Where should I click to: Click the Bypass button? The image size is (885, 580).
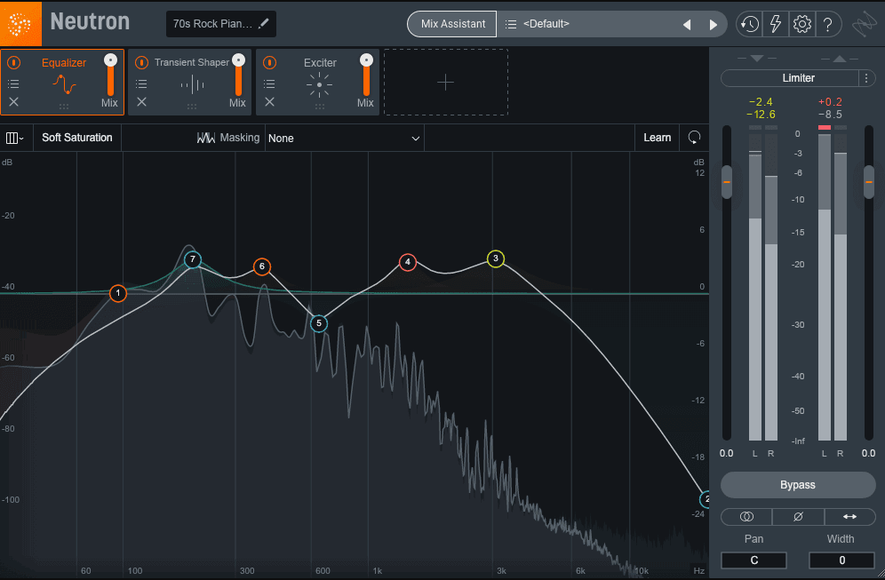[x=798, y=485]
